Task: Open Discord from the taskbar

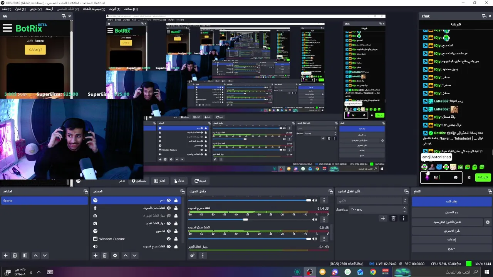Action: [x=335, y=272]
